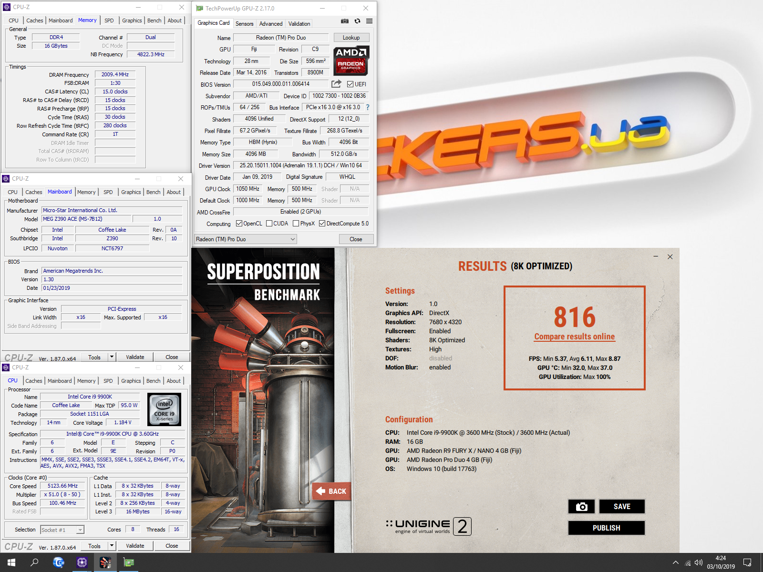Switch to GPU-Z Advanced tab
Image resolution: width=763 pixels, height=572 pixels.
[x=271, y=24]
